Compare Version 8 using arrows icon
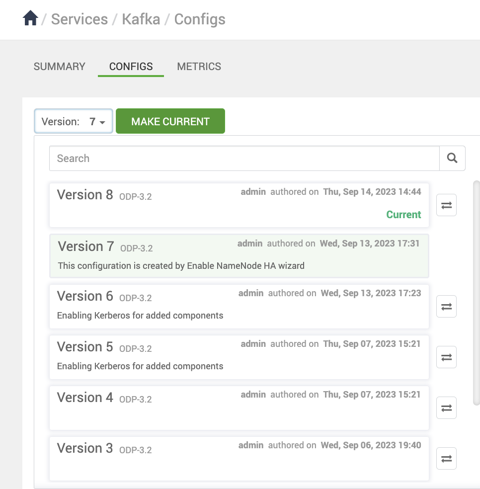The width and height of the screenshot is (480, 489). tap(446, 205)
